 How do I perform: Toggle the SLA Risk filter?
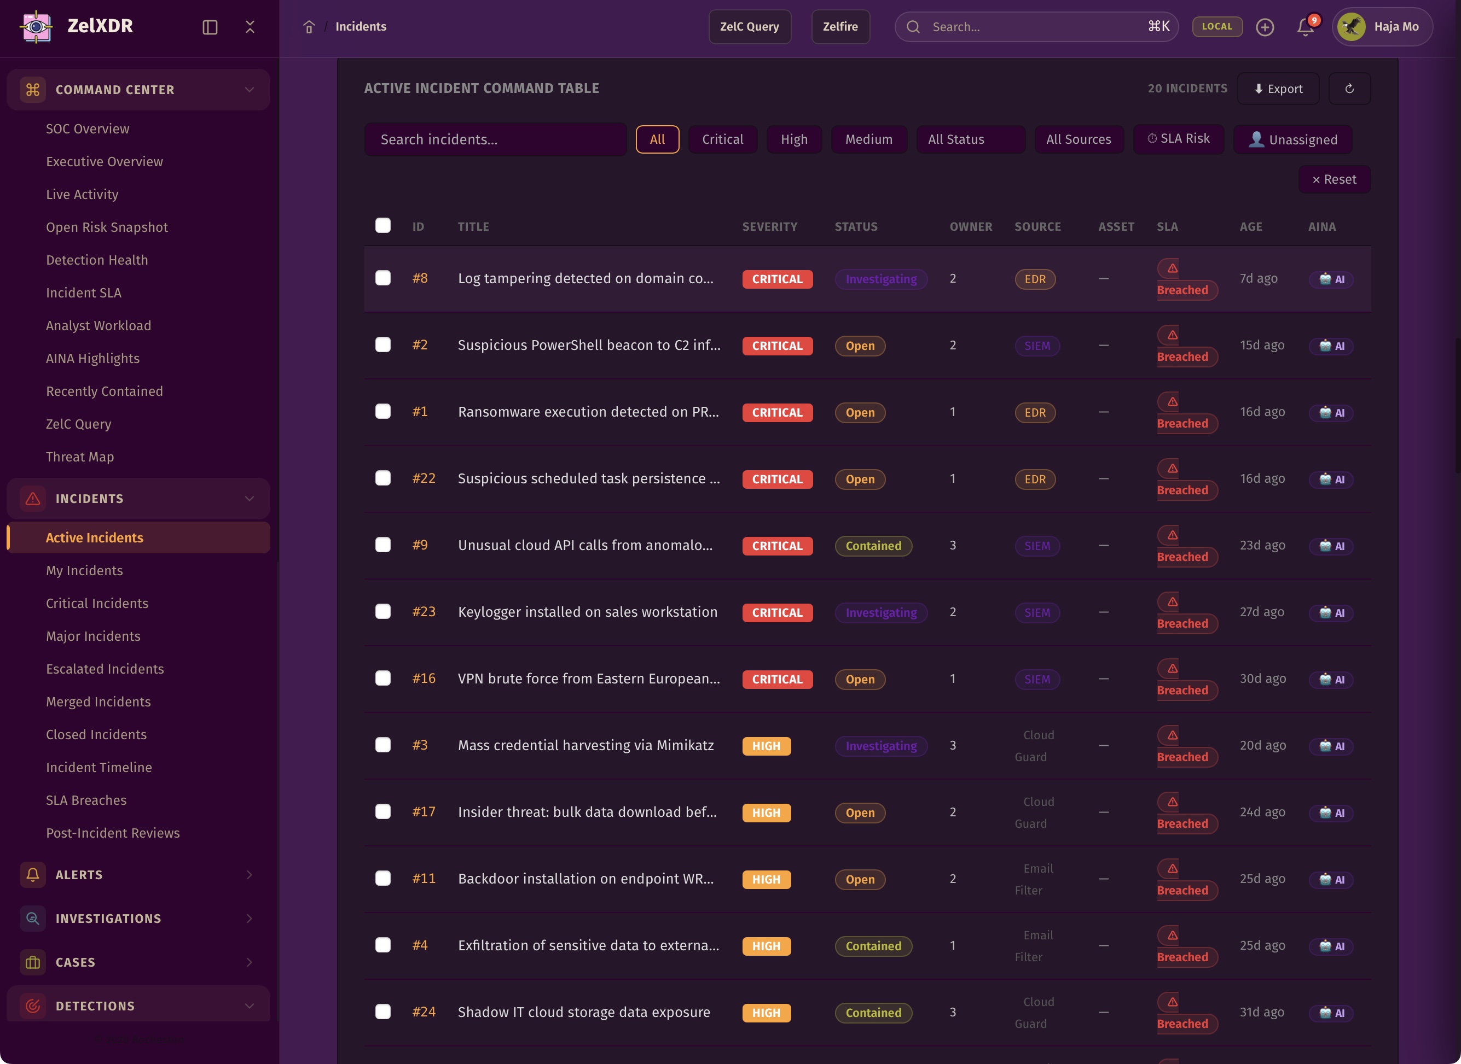tap(1178, 138)
